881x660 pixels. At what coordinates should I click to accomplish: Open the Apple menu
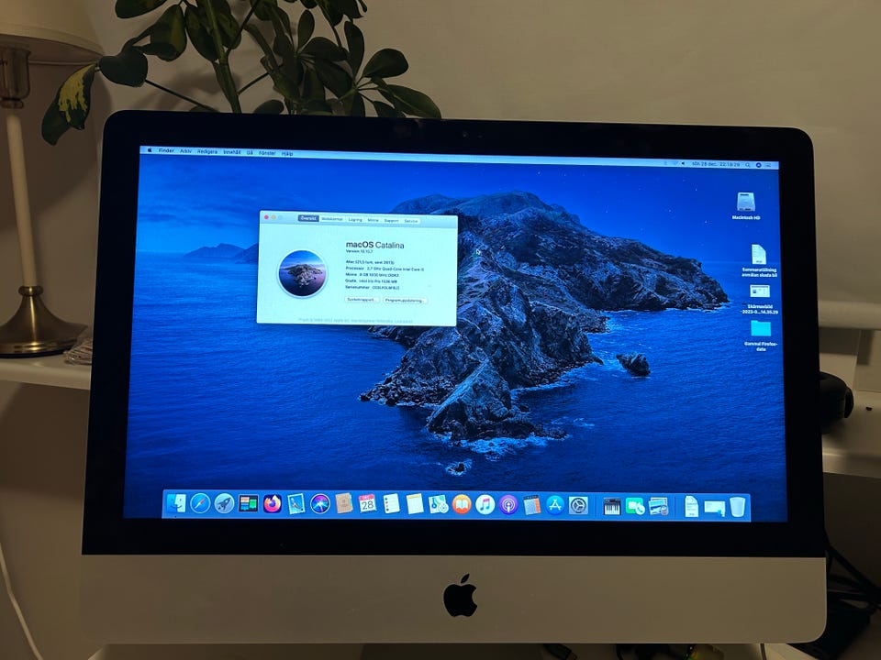(x=150, y=150)
